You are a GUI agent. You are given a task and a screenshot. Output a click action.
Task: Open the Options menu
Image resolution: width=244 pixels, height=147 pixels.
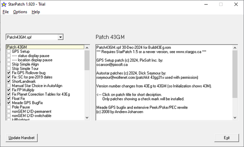click(20, 12)
